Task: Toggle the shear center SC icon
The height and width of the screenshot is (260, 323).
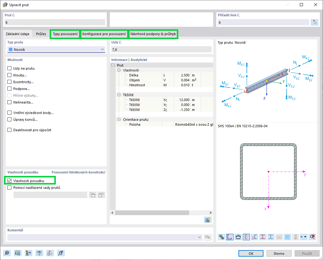Action: tap(255, 237)
